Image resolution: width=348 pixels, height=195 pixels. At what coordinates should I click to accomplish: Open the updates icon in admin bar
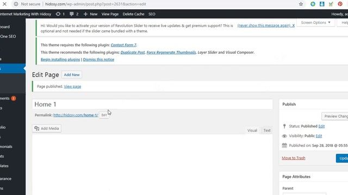coord(60,14)
